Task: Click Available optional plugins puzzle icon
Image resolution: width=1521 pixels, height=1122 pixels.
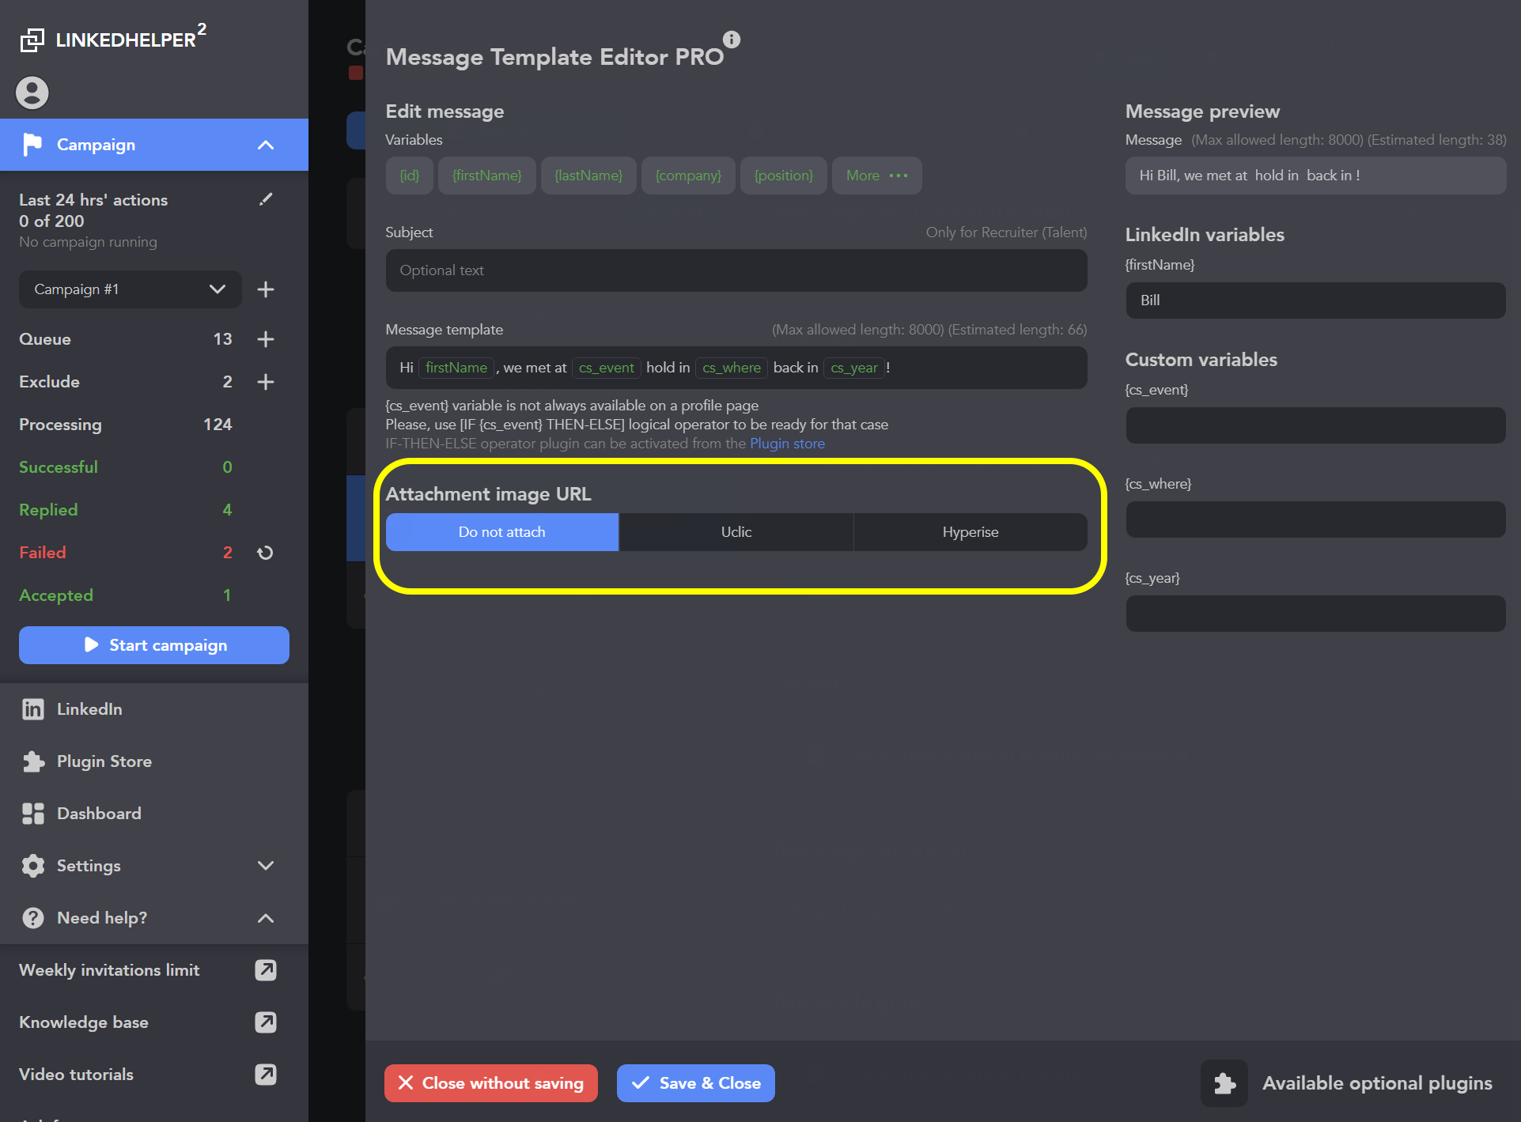Action: [x=1224, y=1083]
